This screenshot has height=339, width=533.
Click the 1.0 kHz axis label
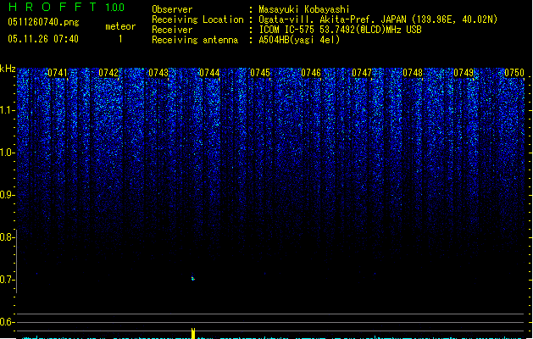coord(8,153)
